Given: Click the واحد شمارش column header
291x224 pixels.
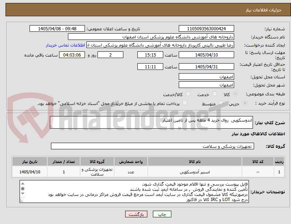Looking at the screenshot, I should [x=131, y=162].
